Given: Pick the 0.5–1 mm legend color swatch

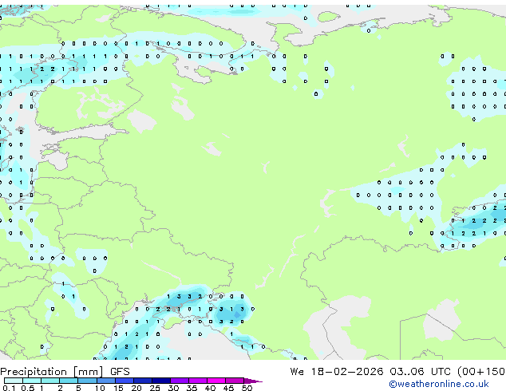Looking at the screenshot, I should 32,381.
